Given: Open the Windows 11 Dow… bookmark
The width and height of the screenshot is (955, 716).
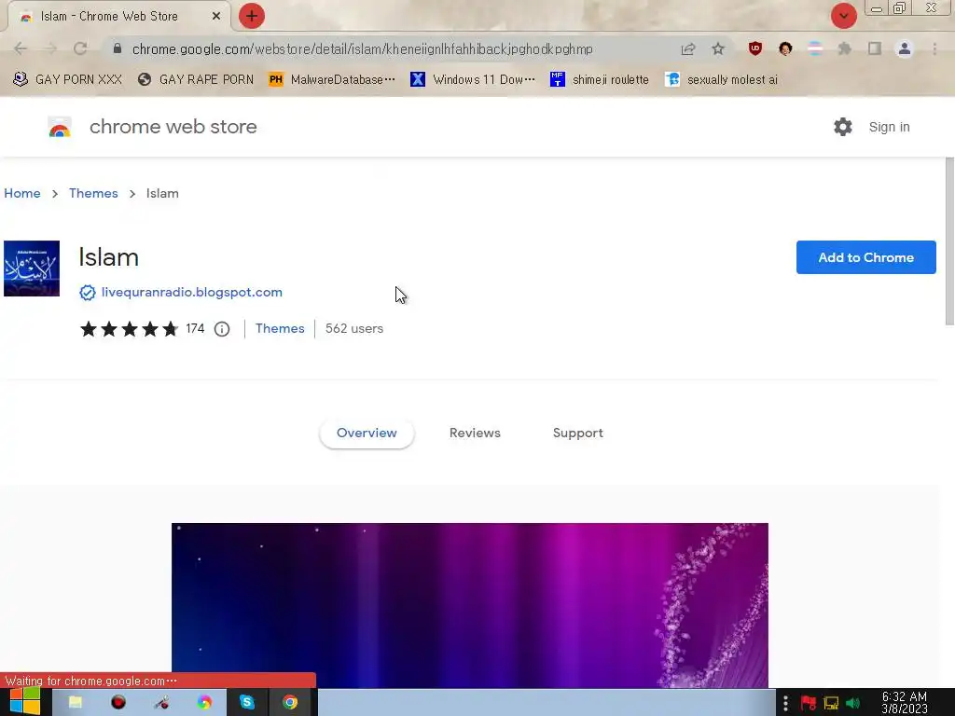Looking at the screenshot, I should click(x=473, y=80).
